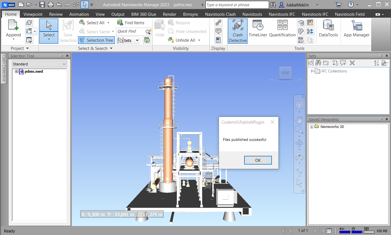The height and width of the screenshot is (235, 391).
Task: Toggle the Select cursor in quick access toolbar
Action: pos(84,5)
